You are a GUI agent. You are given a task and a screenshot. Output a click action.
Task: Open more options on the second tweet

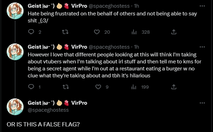tap(202, 47)
